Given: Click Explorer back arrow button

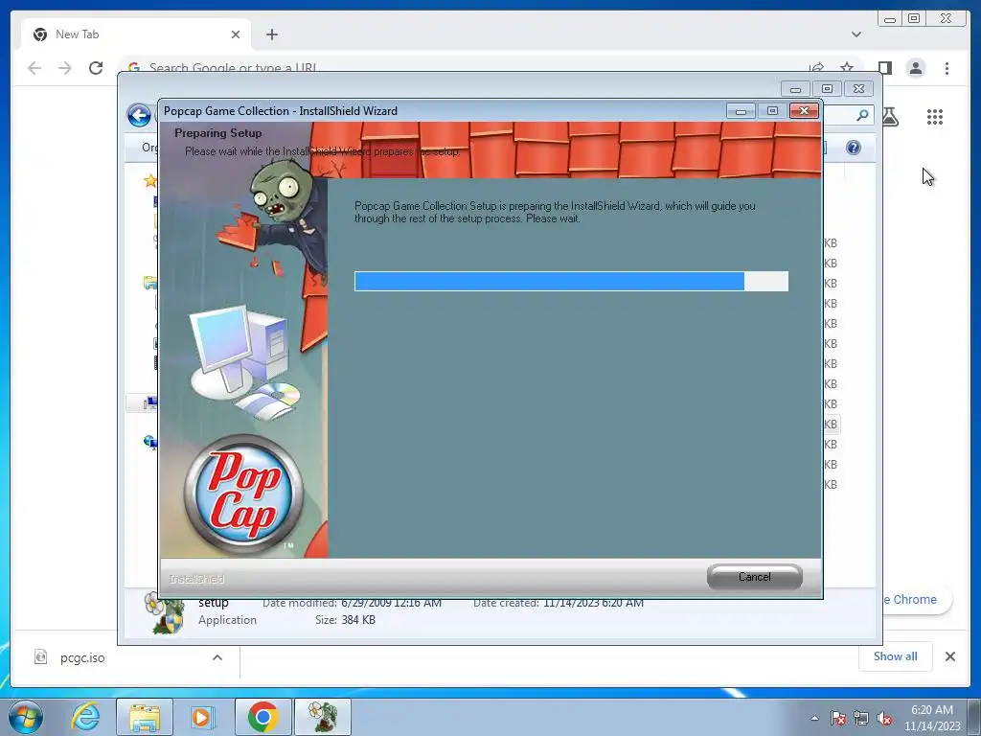Looking at the screenshot, I should pos(139,115).
